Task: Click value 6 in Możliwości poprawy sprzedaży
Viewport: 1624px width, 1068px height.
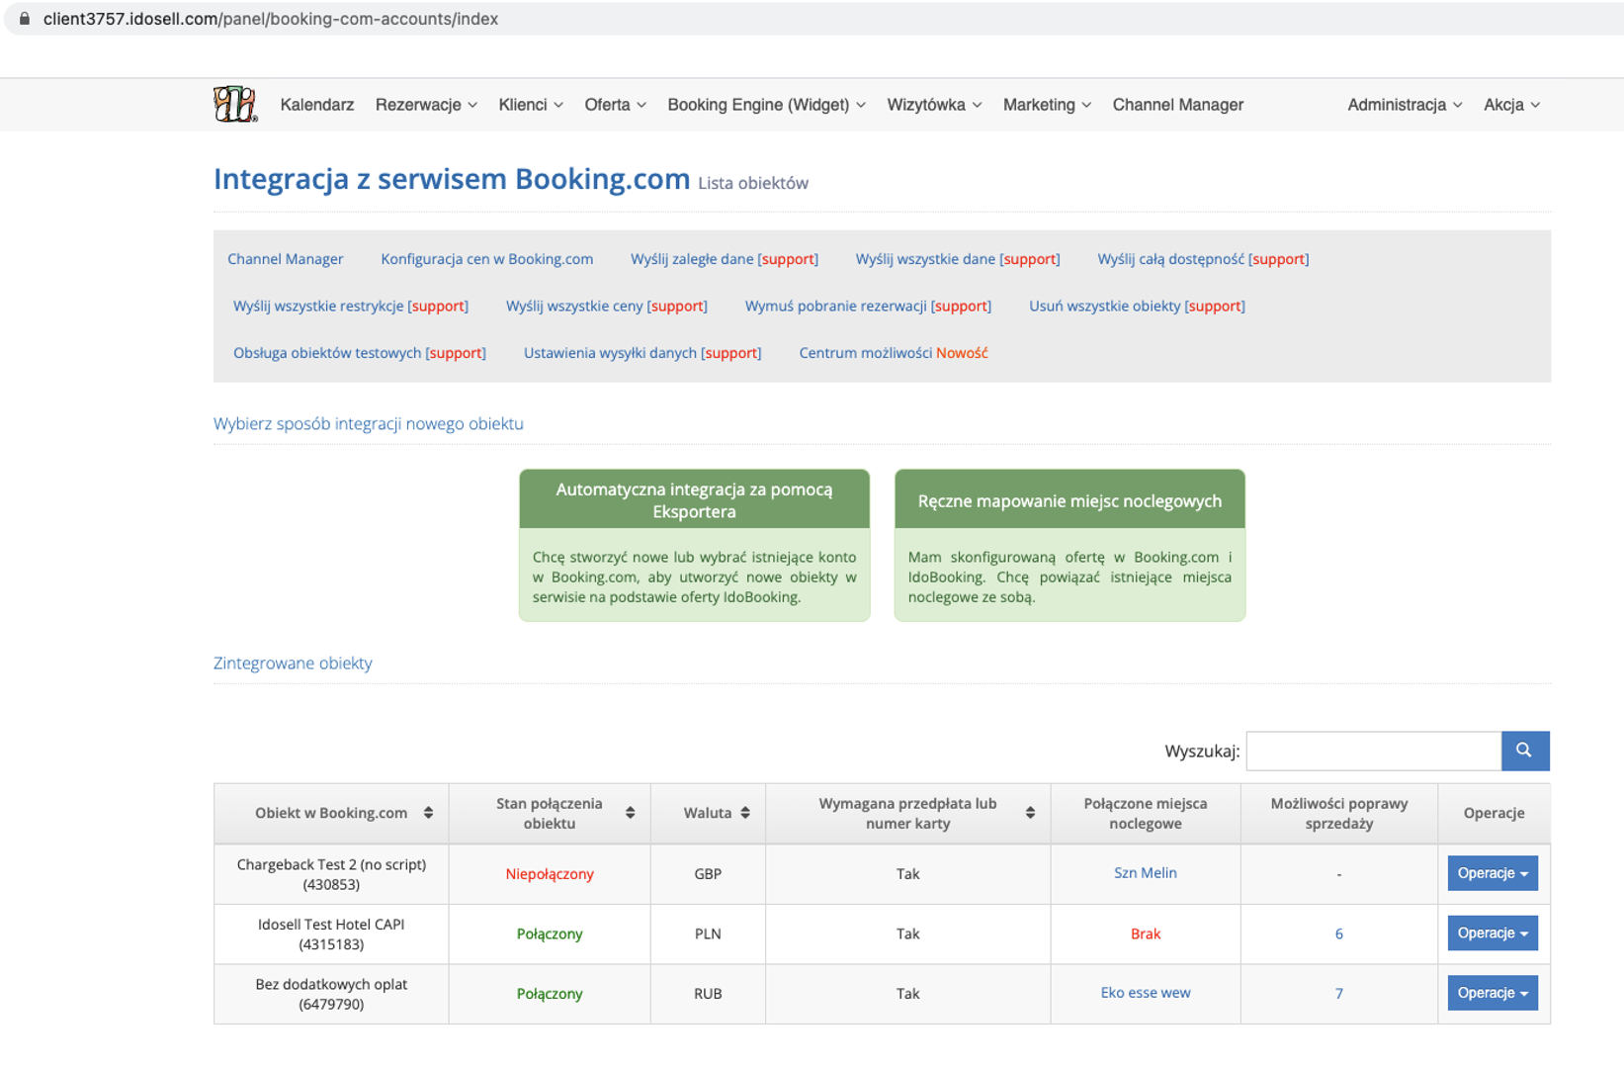Action: click(1339, 934)
